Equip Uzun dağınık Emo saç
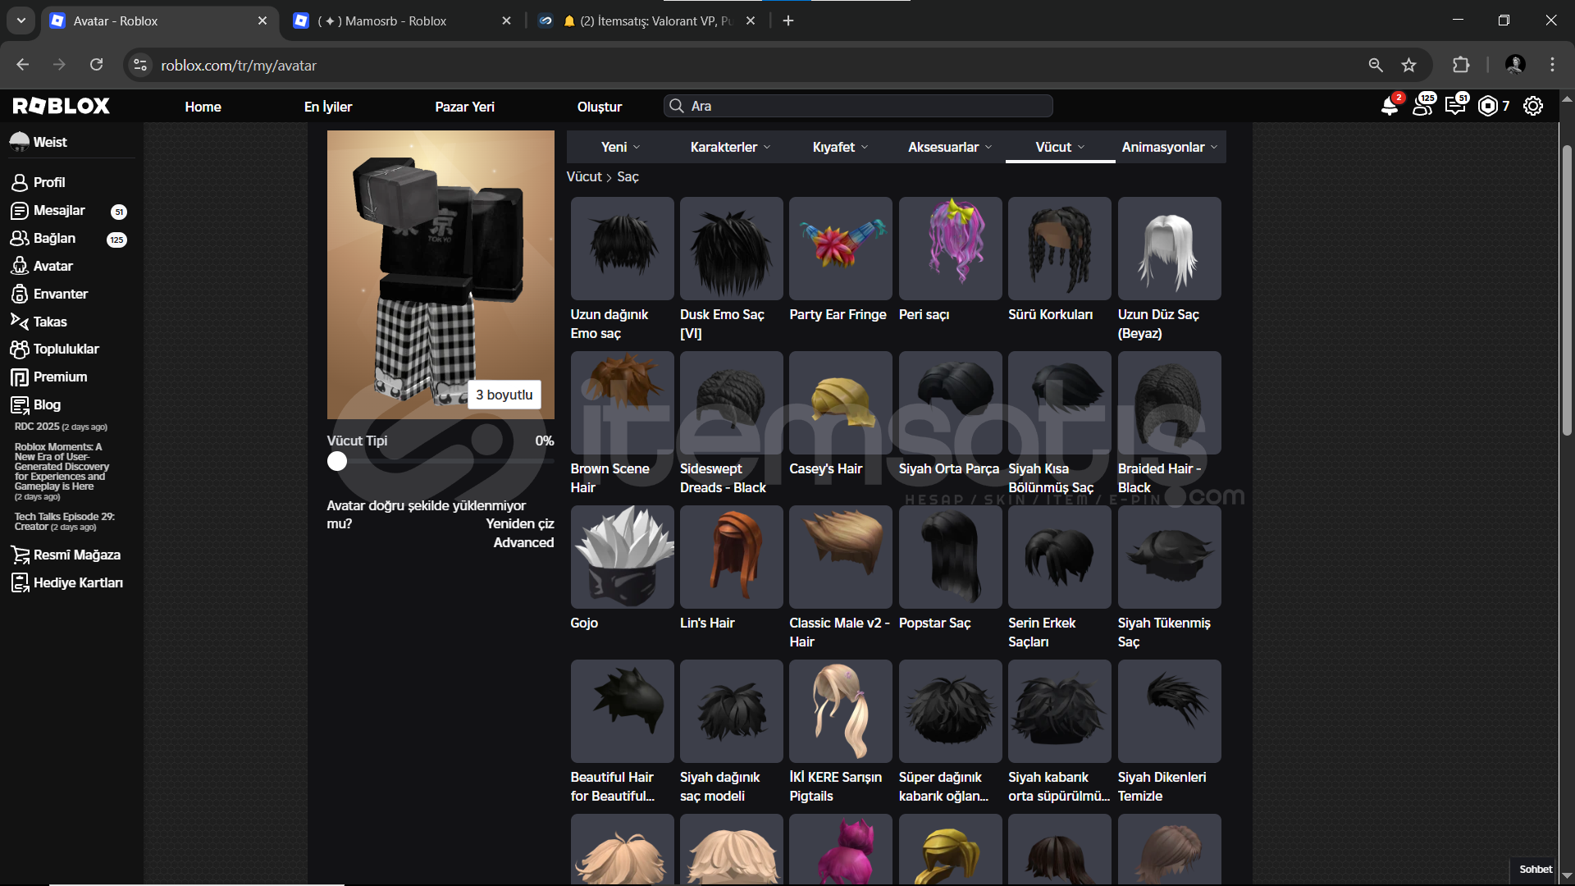Viewport: 1575px width, 886px height. point(622,249)
